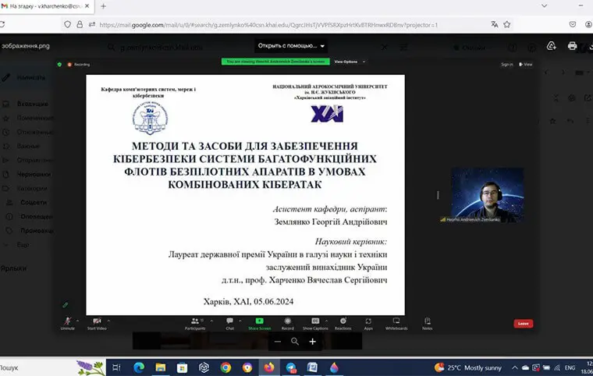593x376 pixels.
Task: Click the Participants icon in Zoom toolbar
Action: 195,321
